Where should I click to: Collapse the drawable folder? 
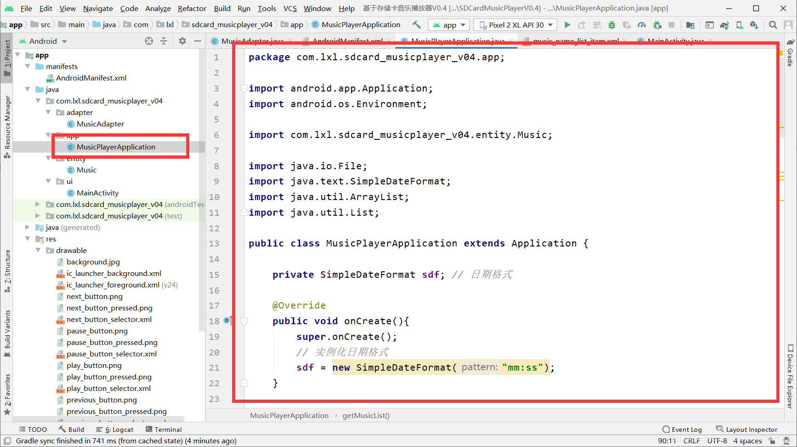click(38, 250)
